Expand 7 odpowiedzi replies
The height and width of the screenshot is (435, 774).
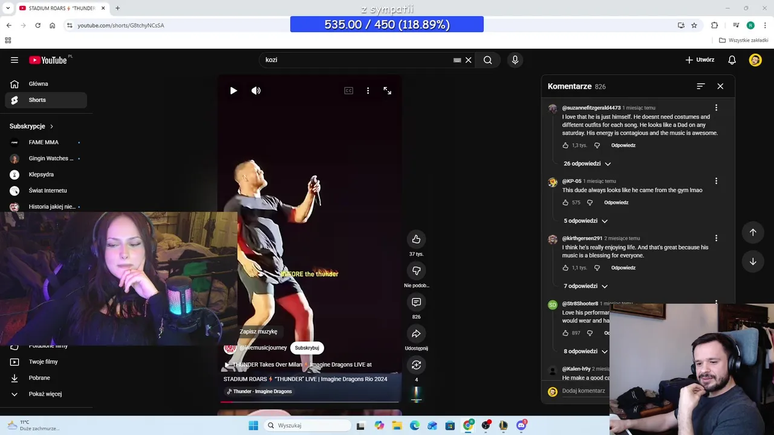tap(585, 286)
